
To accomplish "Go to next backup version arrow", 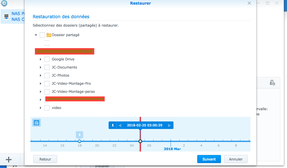I will (x=169, y=125).
